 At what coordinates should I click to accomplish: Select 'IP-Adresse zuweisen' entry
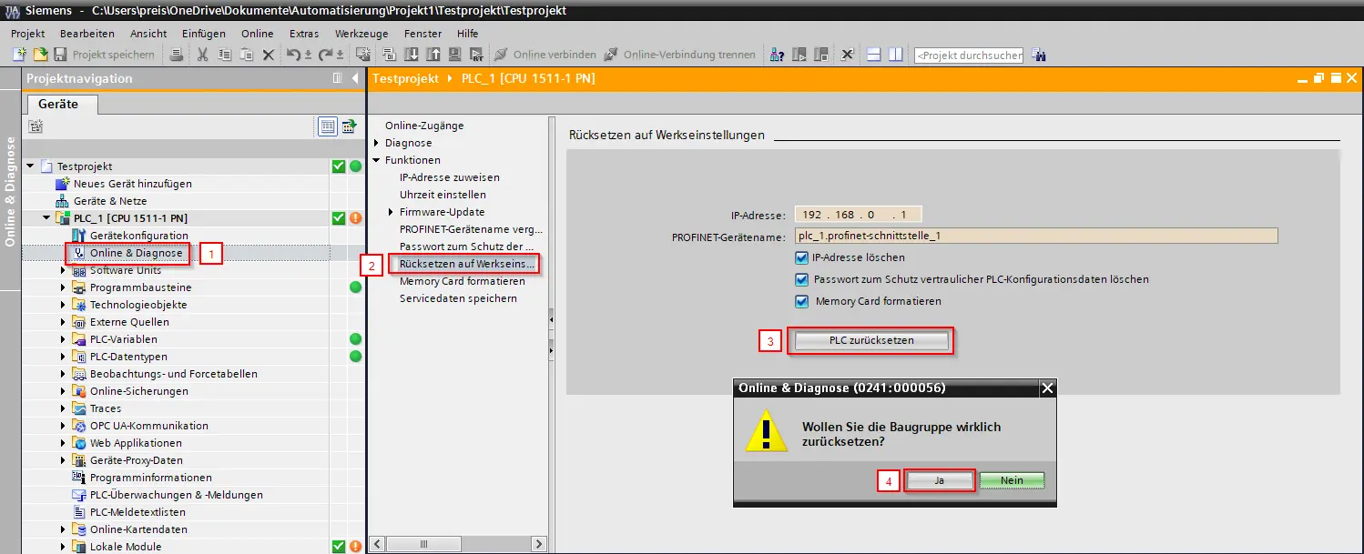point(450,177)
